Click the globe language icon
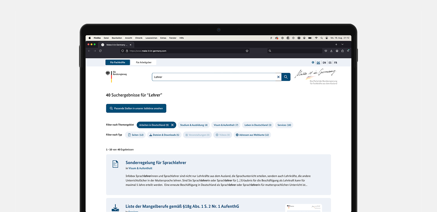The image size is (437, 212). click(x=313, y=62)
